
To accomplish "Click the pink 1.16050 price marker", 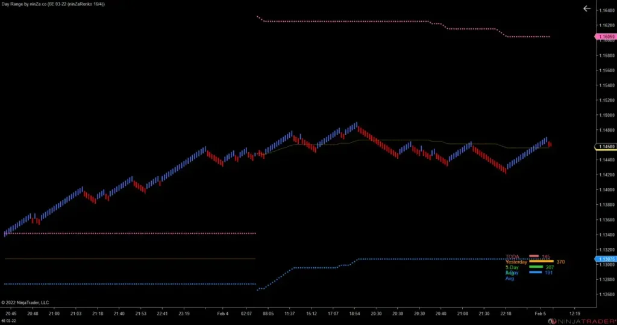I will (x=605, y=37).
